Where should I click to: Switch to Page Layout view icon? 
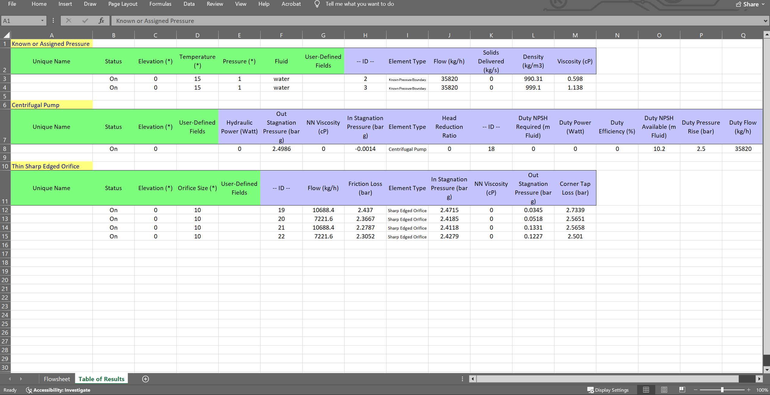click(x=664, y=390)
